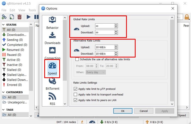191x124 pixels.
Task: Collapse the CATEGORIES section
Action: 3,92
